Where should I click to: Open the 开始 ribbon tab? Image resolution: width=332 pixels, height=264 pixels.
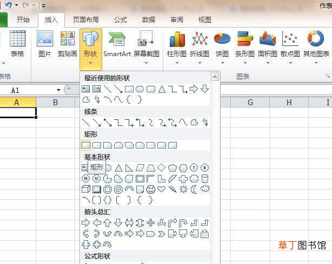coord(23,20)
